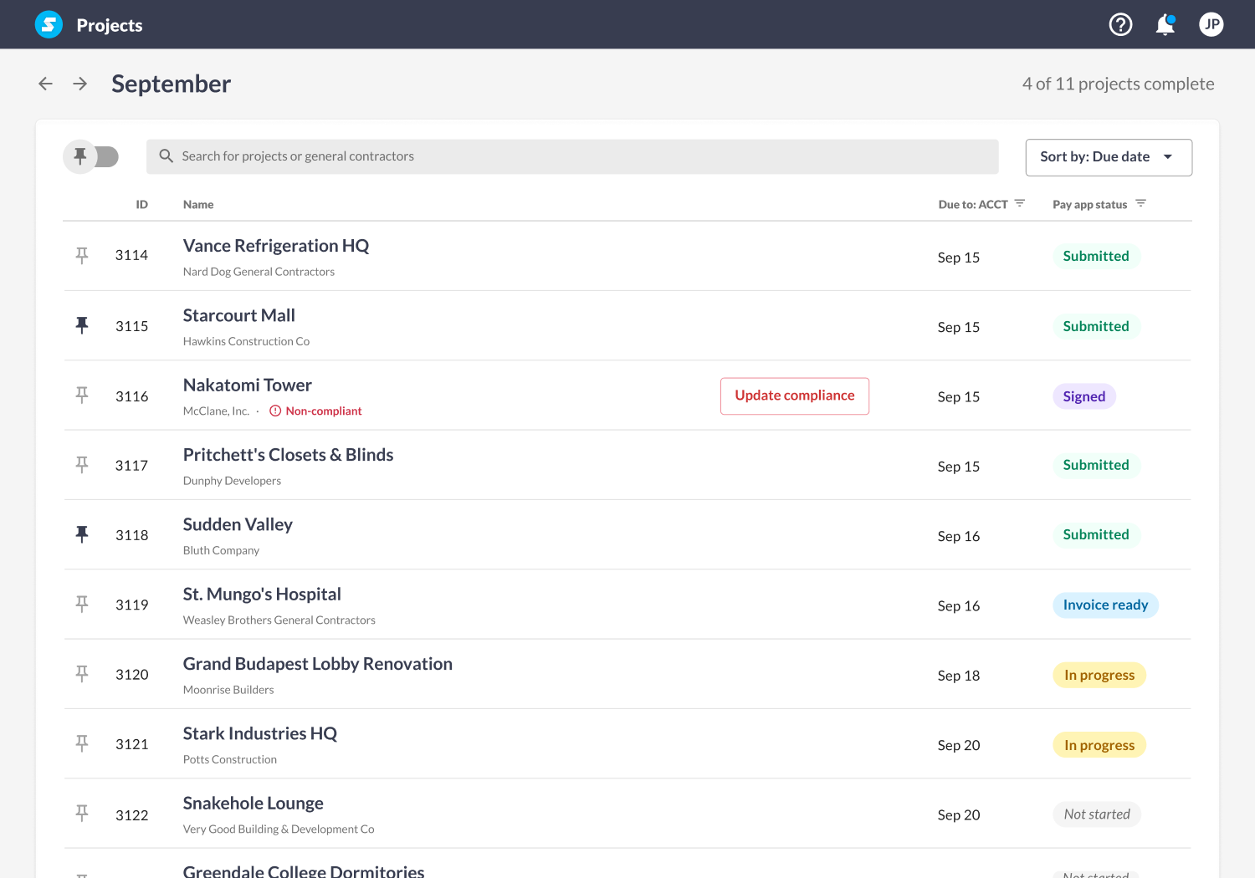Screen dimensions: 1255x878
Task: Open the Projects menu item
Action: coord(110,24)
